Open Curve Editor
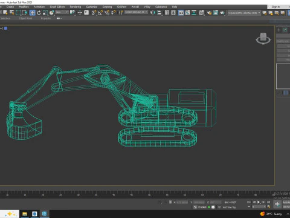 [x=187, y=13]
